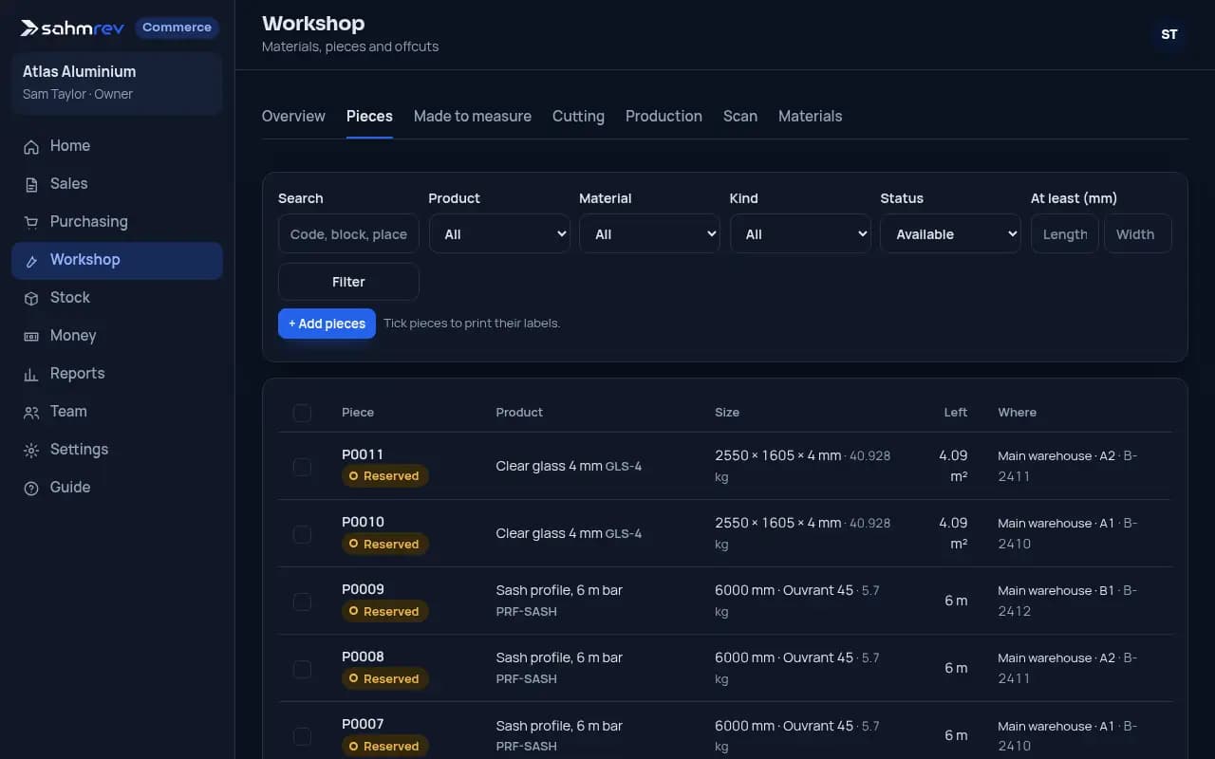Open the Kind filter dropdown
The height and width of the screenshot is (759, 1215).
click(800, 233)
